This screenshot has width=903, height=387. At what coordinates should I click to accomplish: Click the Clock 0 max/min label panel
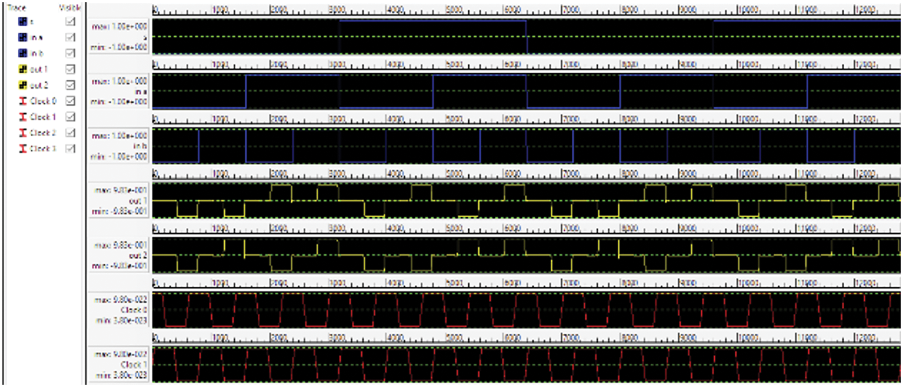coord(119,310)
